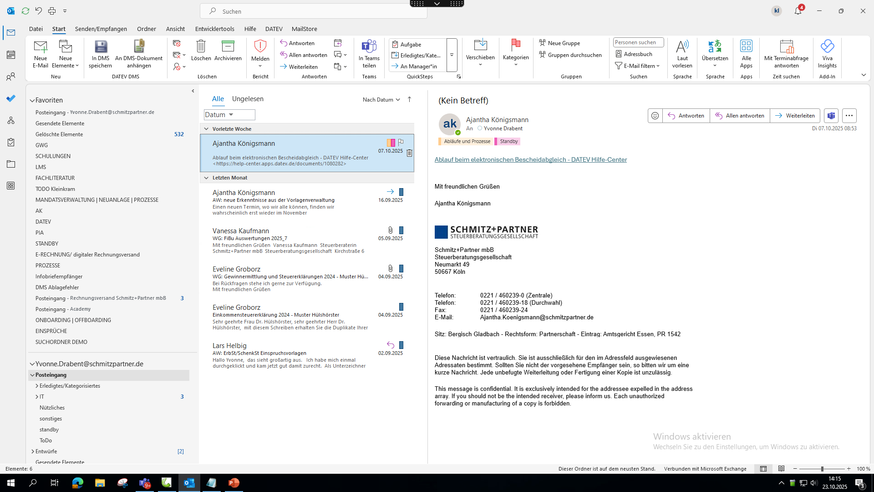Report the message using Melden
874x492 pixels.
pos(260,54)
